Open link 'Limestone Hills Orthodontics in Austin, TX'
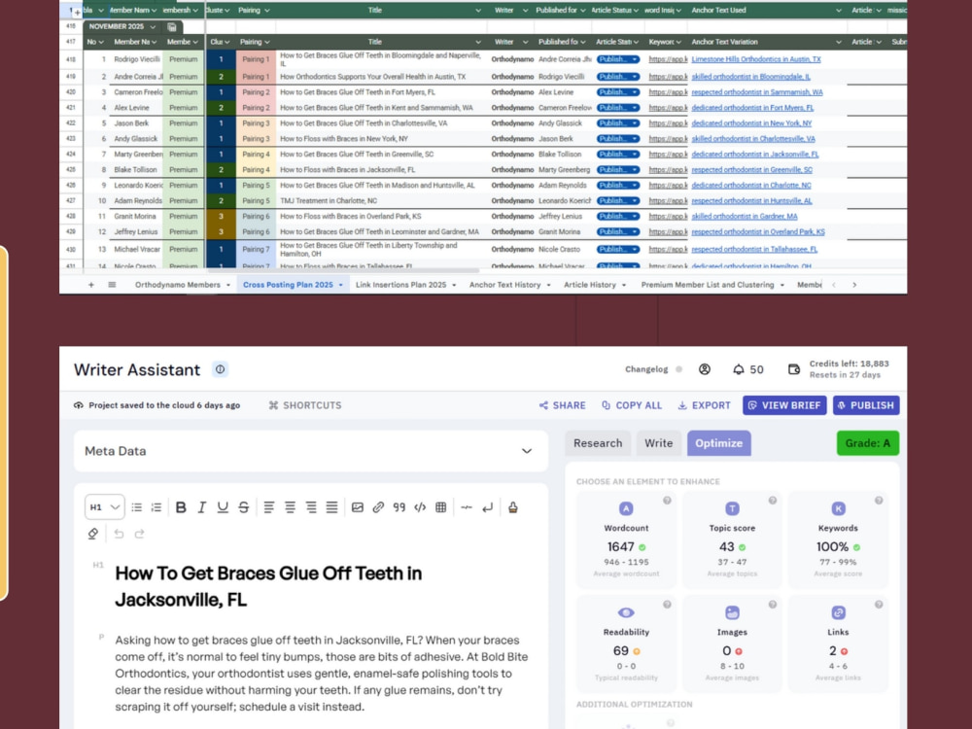Viewport: 972px width, 729px height. [x=755, y=59]
